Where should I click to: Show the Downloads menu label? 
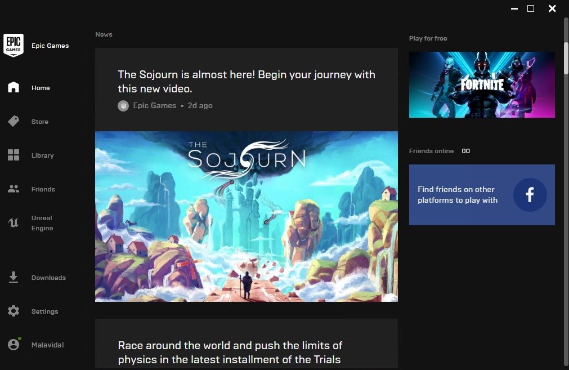coord(48,278)
